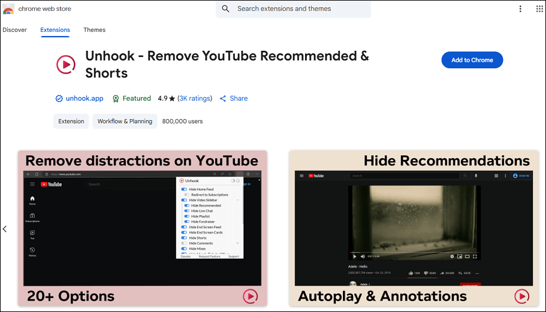Click the verified publisher badge icon
The height and width of the screenshot is (312, 546).
coord(59,98)
